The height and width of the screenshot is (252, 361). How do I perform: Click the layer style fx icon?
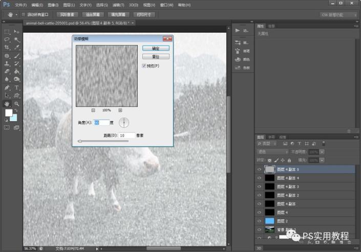310,242
